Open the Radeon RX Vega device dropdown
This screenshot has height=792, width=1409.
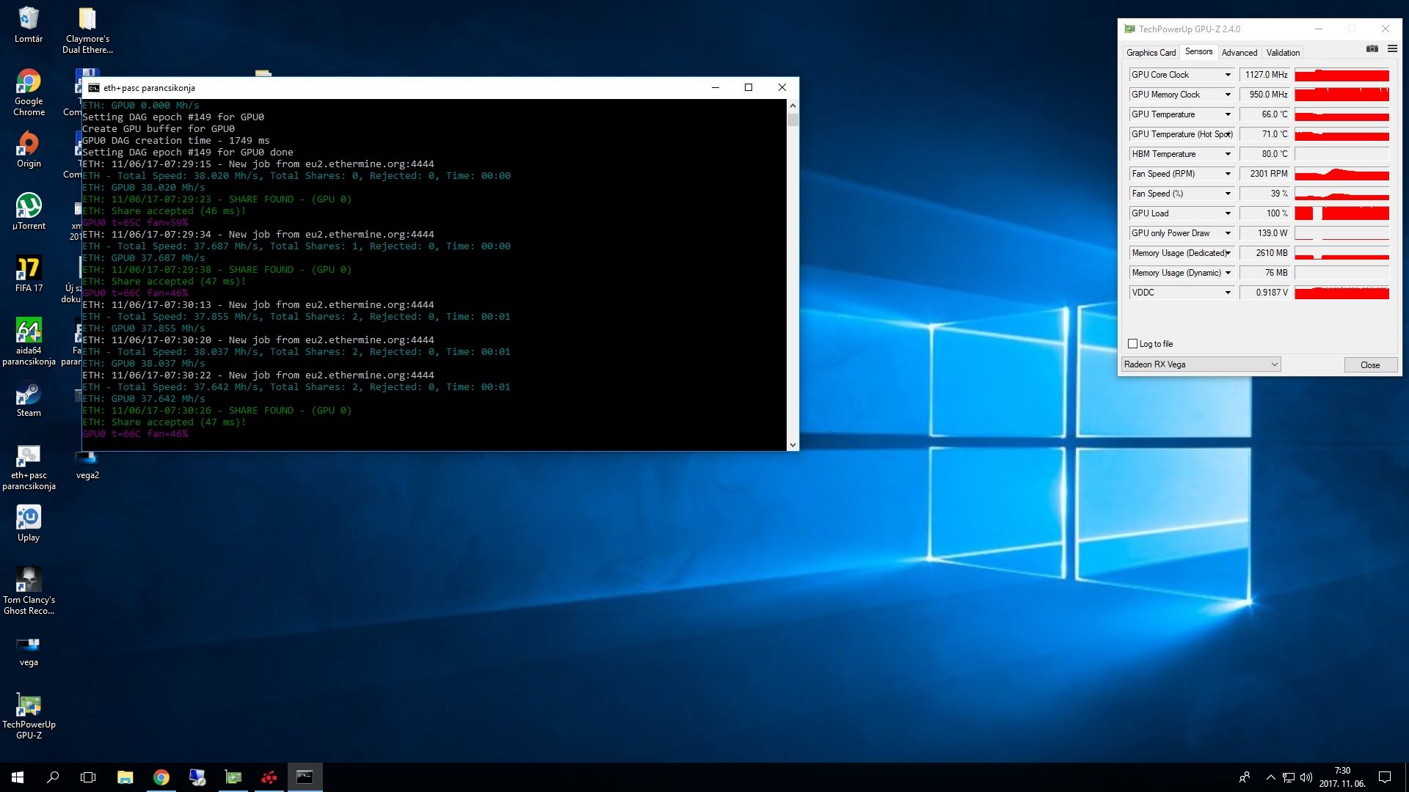coord(1201,364)
